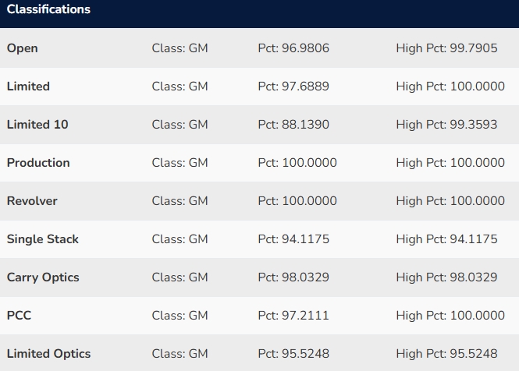Select Pct 97.6889 in Limited row
The width and height of the screenshot is (519, 371).
(293, 87)
